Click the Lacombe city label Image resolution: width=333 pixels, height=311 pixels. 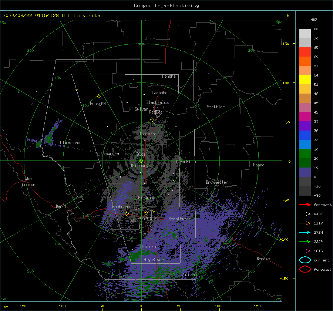(x=159, y=93)
